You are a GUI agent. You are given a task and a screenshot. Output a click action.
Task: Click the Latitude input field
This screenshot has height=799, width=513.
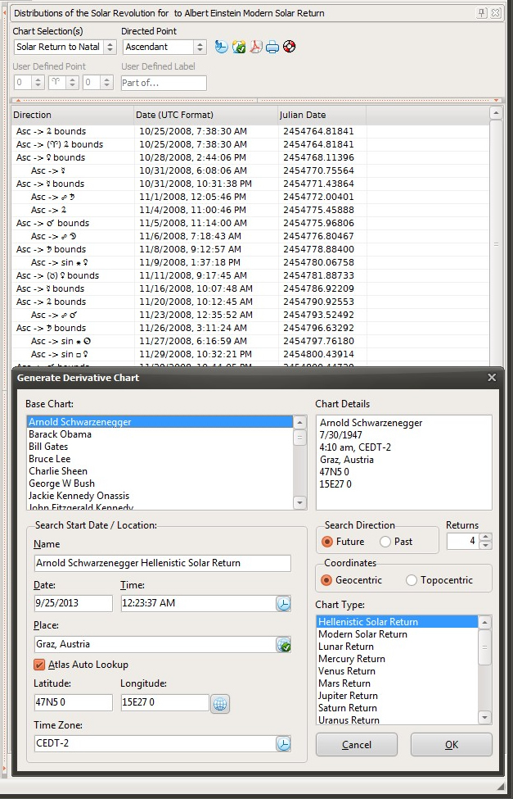coord(74,702)
